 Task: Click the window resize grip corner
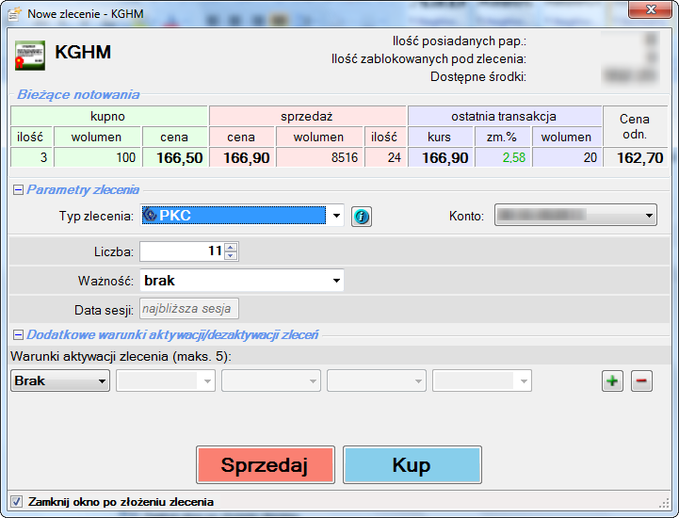[x=664, y=503]
